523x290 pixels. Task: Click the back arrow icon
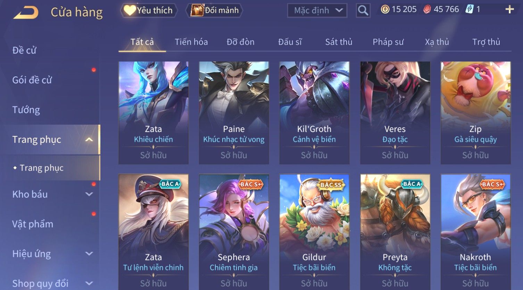point(26,12)
